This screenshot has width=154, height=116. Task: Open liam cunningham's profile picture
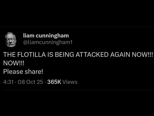[11, 40]
